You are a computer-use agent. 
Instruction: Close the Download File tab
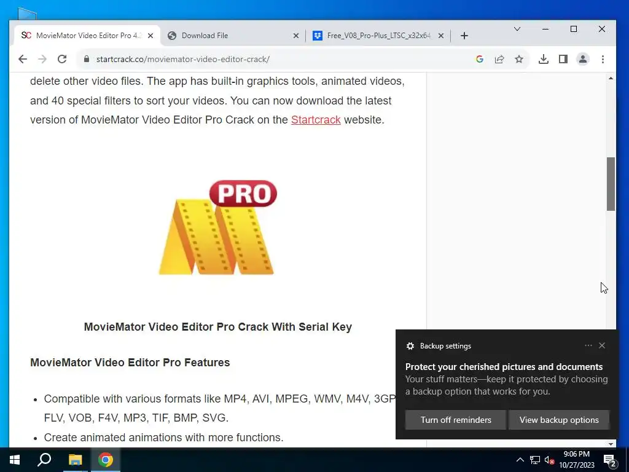click(x=296, y=36)
